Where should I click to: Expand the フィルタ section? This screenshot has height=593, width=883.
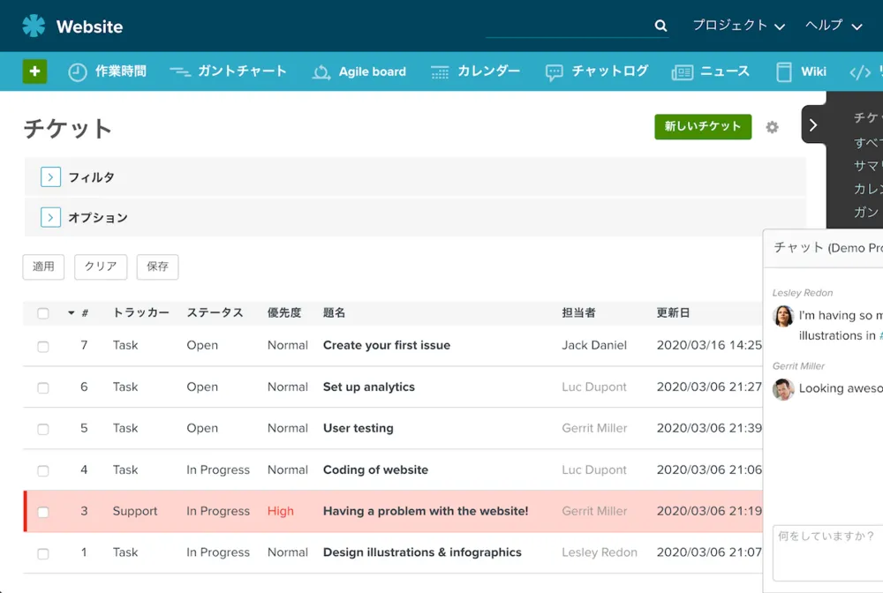[x=50, y=177]
